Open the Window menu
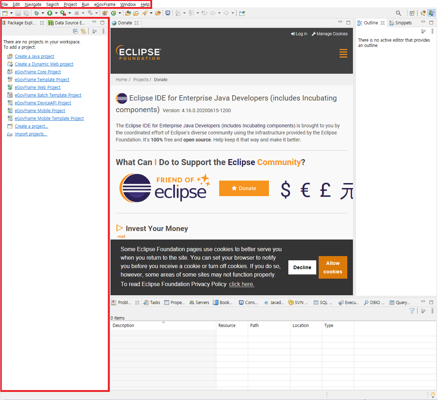The height and width of the screenshot is (400, 438). pyautogui.click(x=128, y=5)
